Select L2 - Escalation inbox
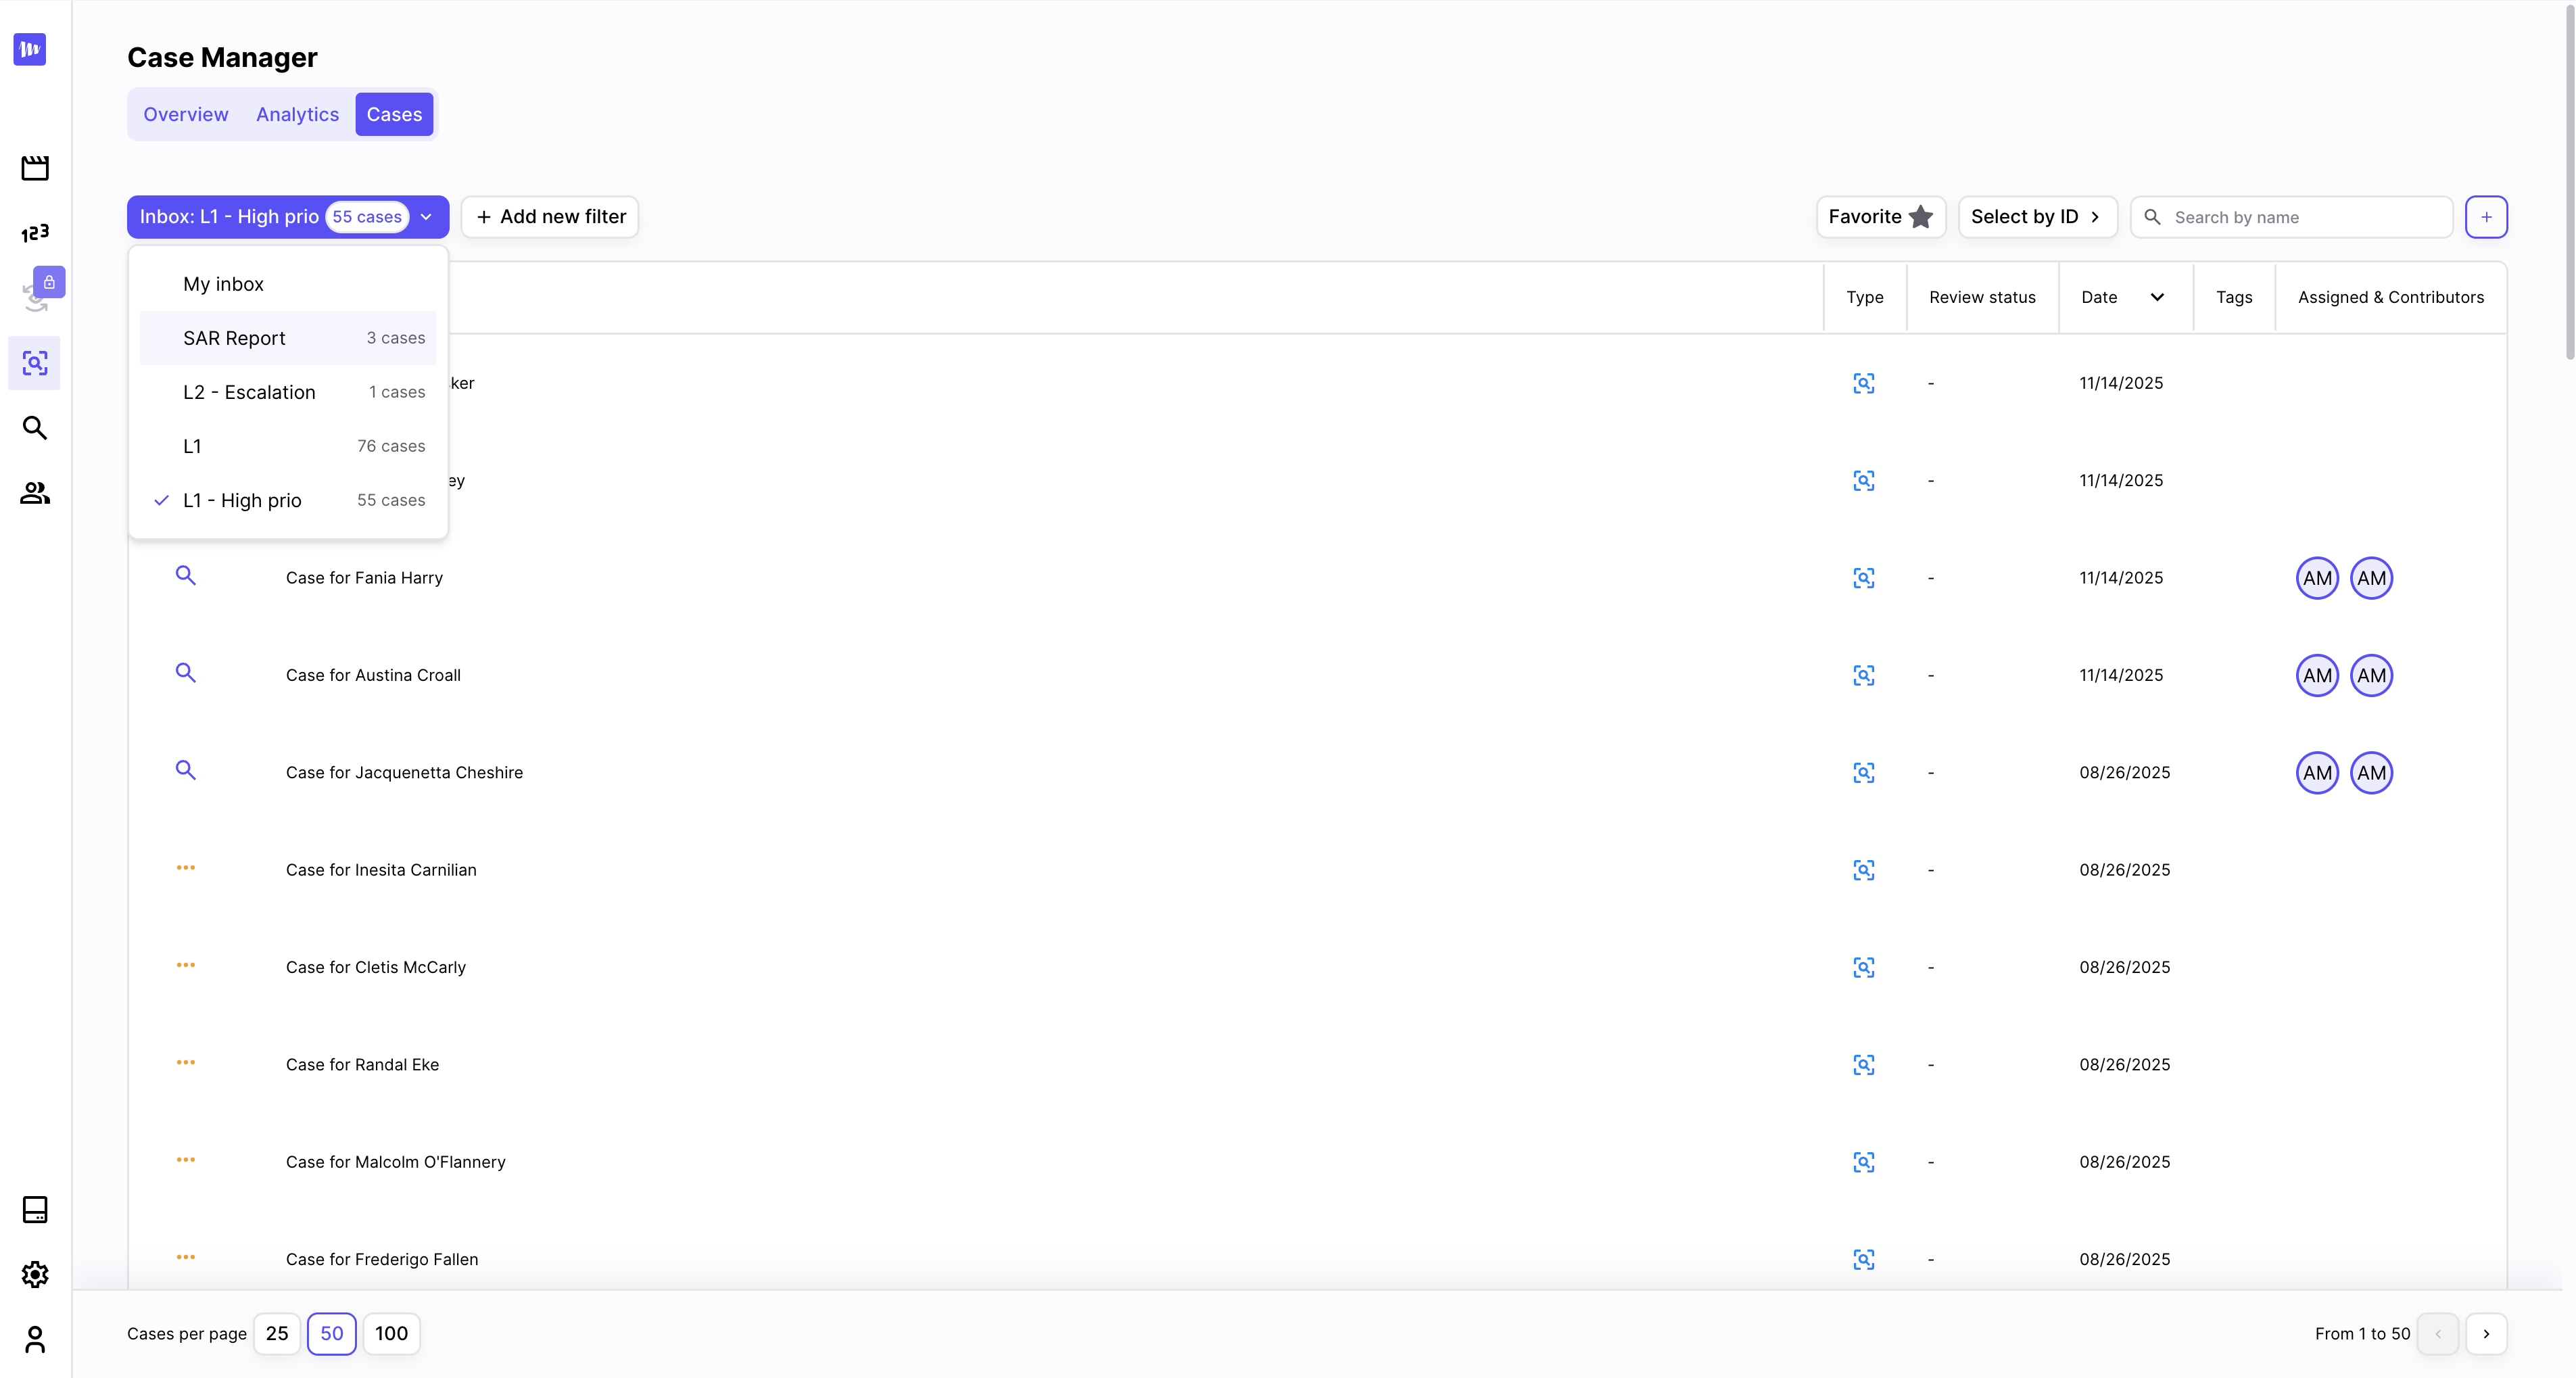 tap(288, 392)
